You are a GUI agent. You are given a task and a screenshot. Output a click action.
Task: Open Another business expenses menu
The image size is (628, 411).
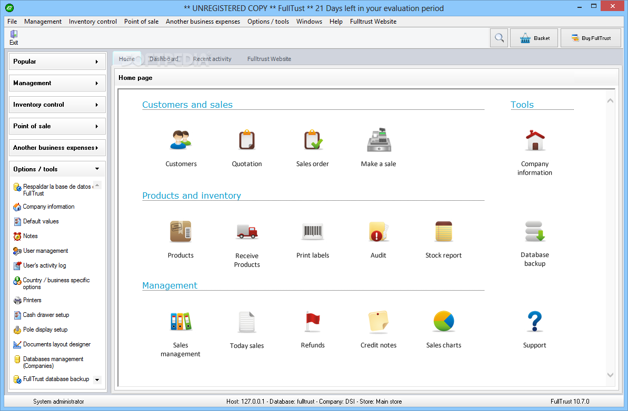[203, 22]
